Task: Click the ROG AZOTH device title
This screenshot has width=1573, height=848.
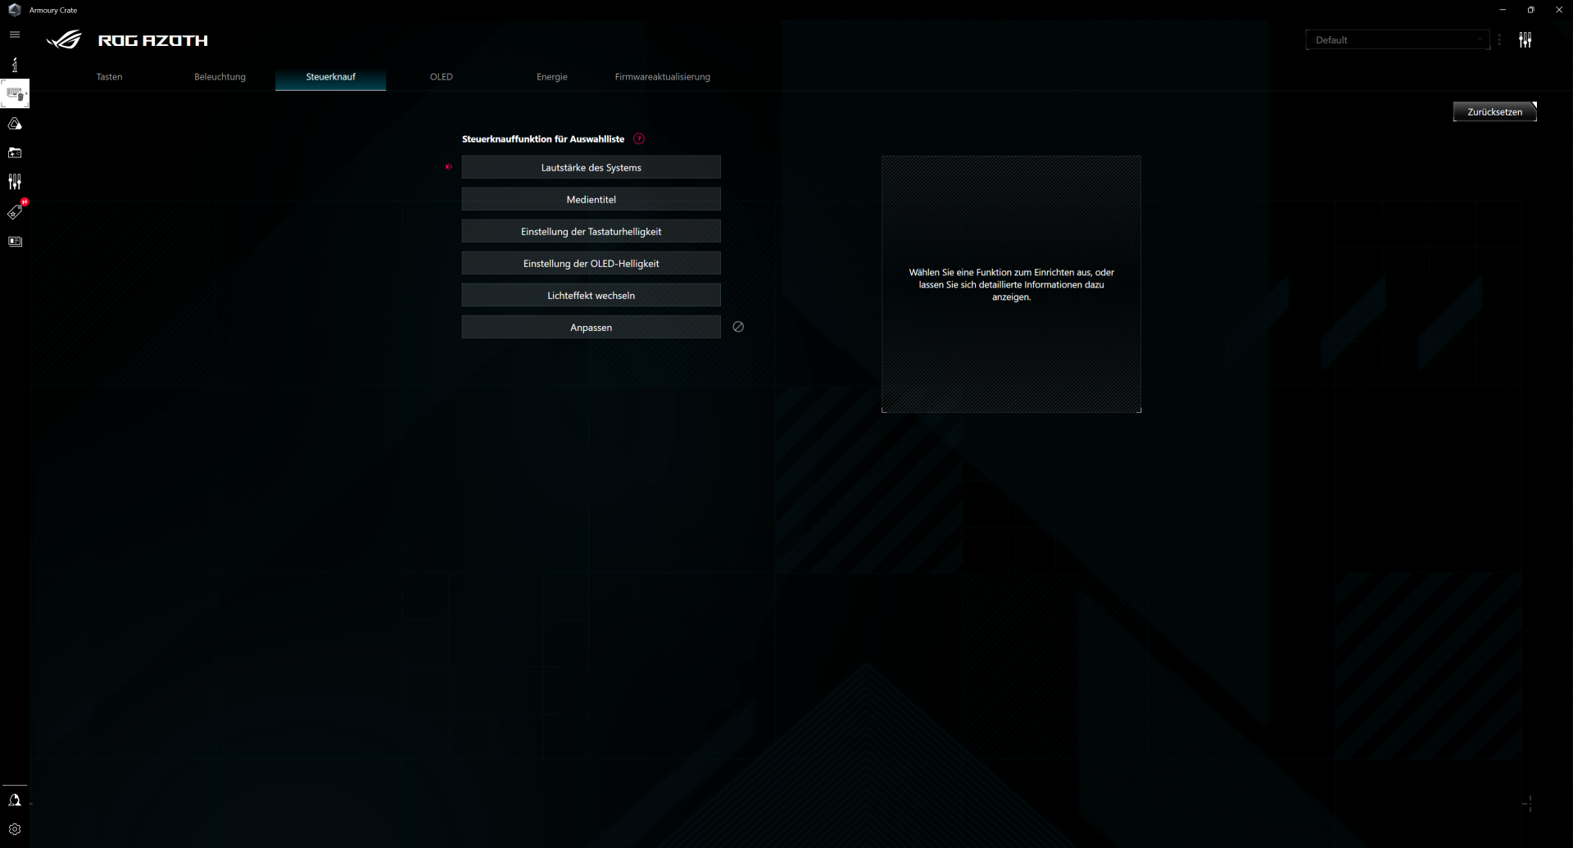Action: 152,40
